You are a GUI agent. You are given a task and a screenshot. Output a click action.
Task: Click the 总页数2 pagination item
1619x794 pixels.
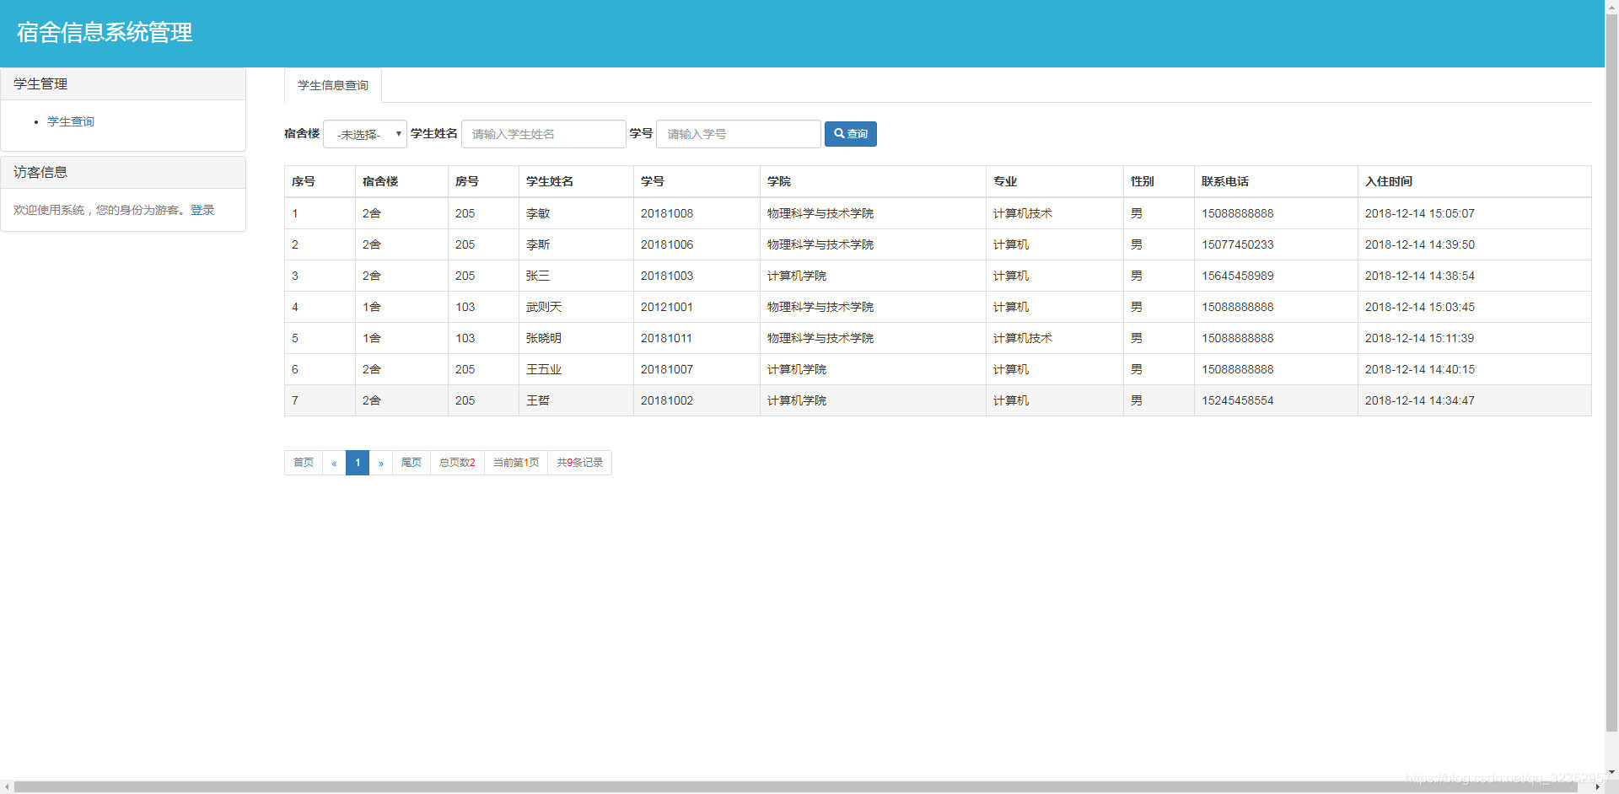[457, 463]
